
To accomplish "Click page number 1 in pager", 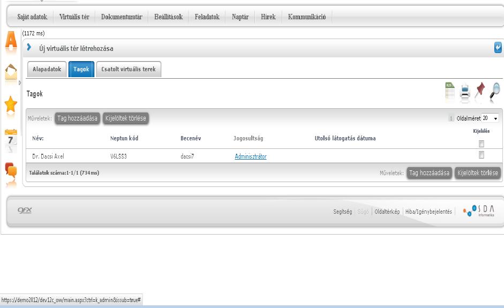I will (451, 118).
